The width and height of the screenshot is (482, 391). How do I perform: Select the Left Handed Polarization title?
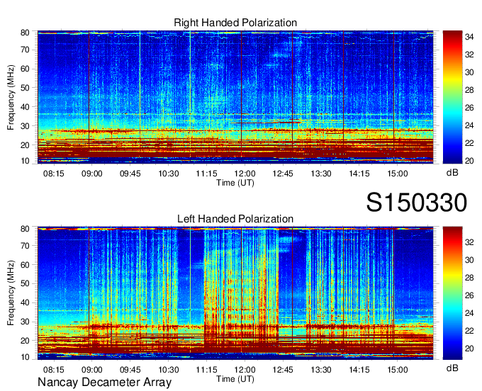pos(235,219)
